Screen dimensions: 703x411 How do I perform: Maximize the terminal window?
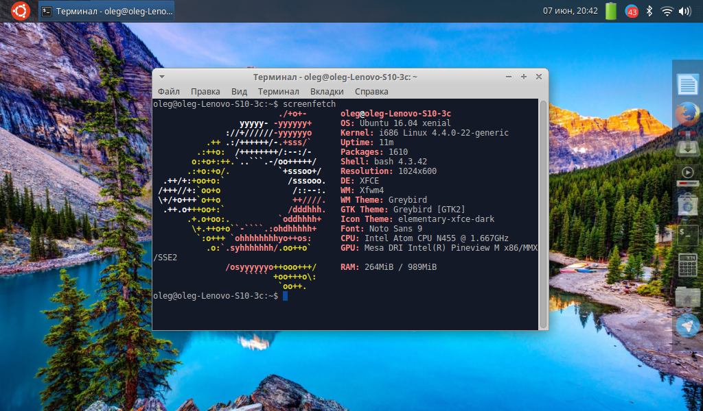(523, 77)
